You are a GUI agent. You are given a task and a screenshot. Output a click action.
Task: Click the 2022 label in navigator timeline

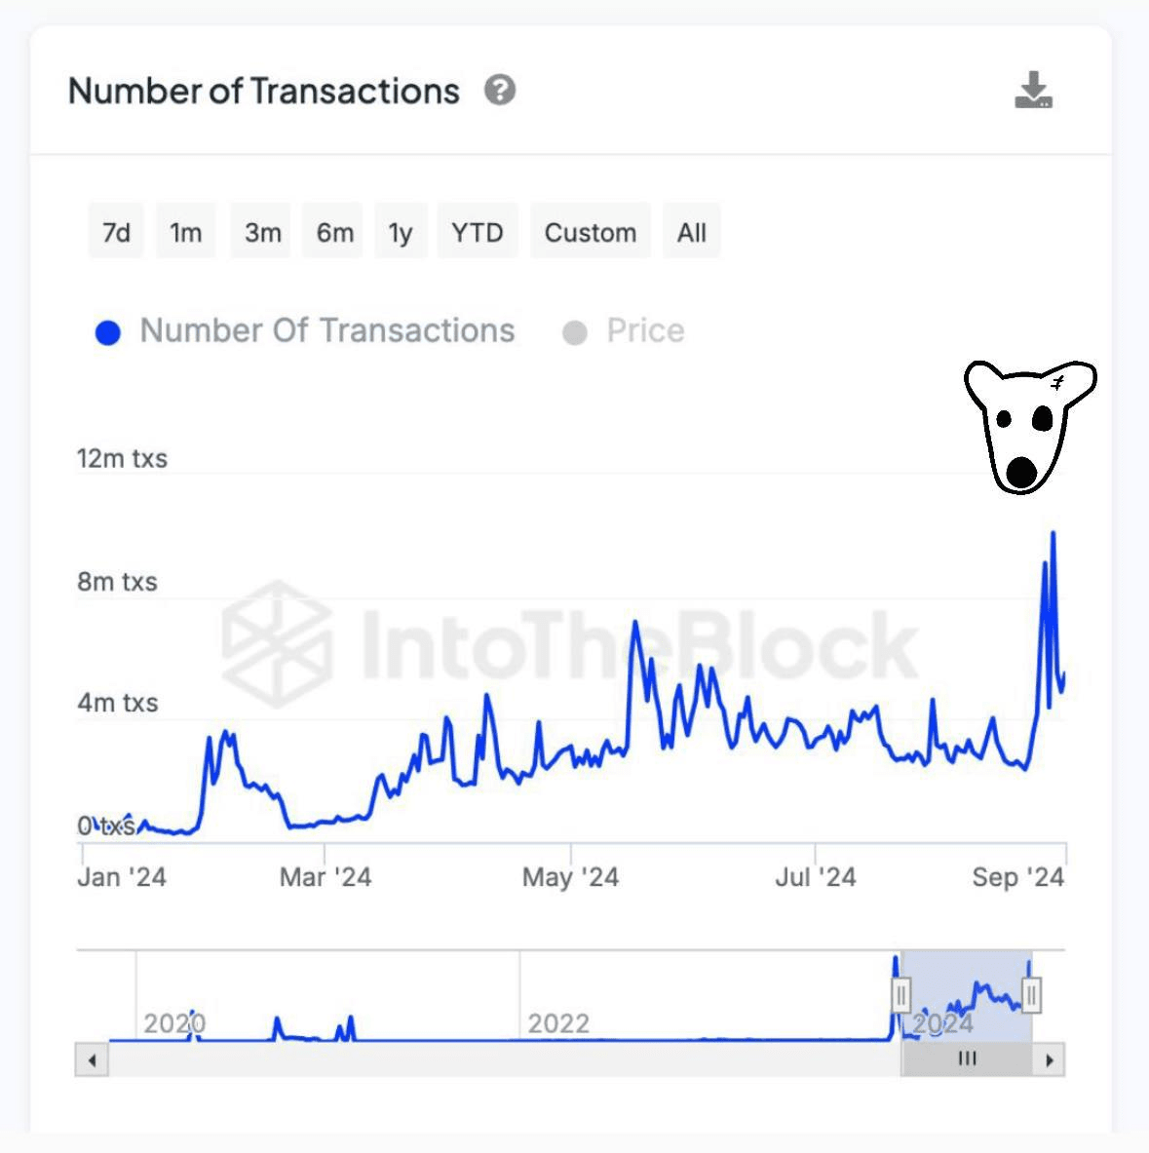click(558, 1023)
